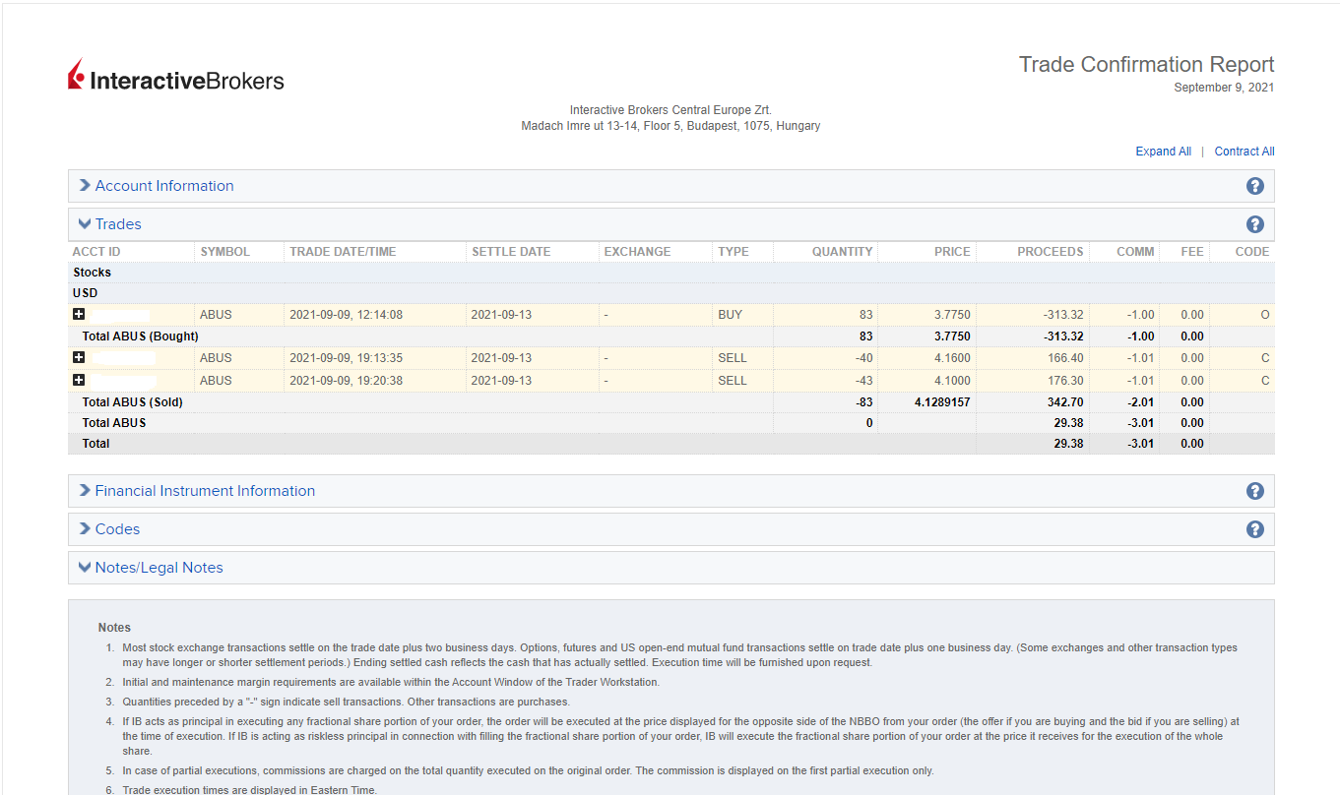Click the BUY type cell
The width and height of the screenshot is (1340, 795).
point(731,315)
